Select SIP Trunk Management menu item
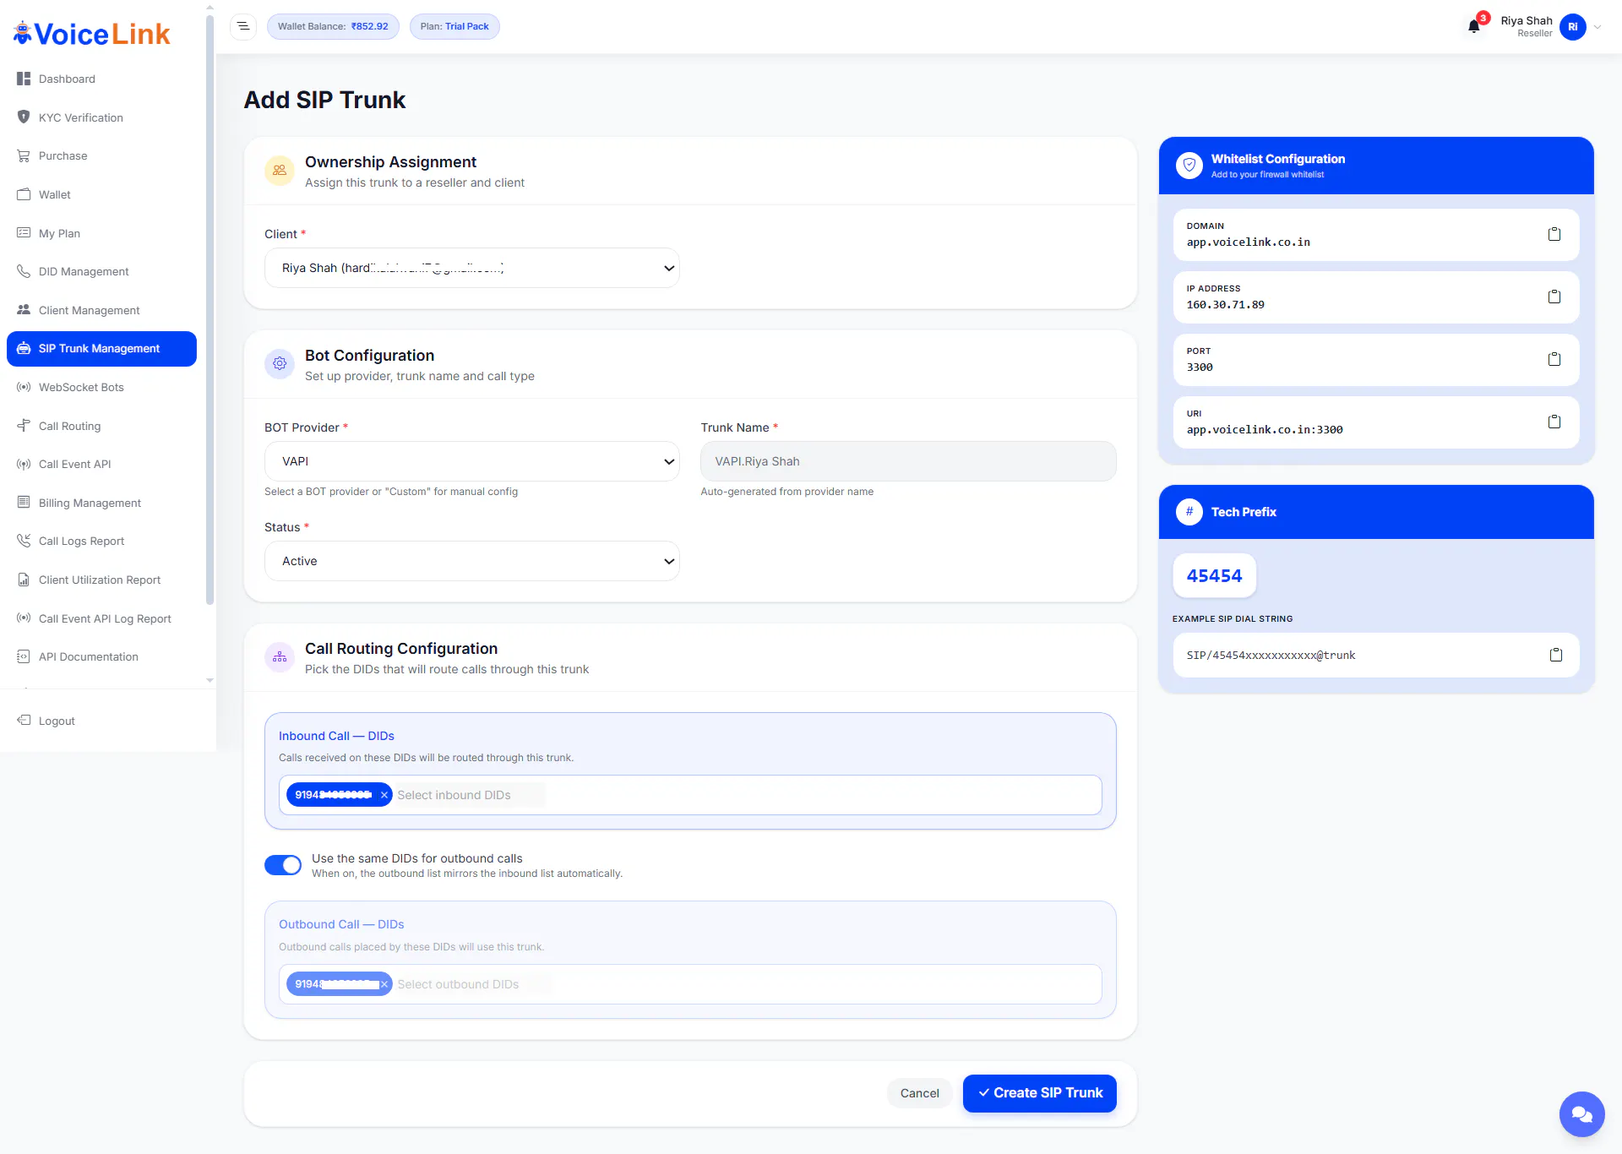The image size is (1622, 1154). point(101,349)
